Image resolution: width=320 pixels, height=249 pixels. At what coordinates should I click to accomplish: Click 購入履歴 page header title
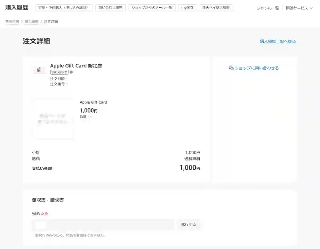(x=17, y=8)
